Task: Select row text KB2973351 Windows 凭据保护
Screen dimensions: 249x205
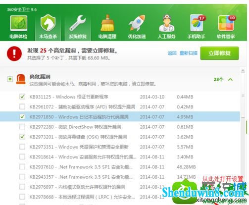Action: (79, 147)
